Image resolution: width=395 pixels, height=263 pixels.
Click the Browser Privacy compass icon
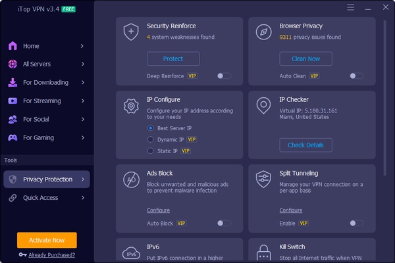tap(263, 32)
